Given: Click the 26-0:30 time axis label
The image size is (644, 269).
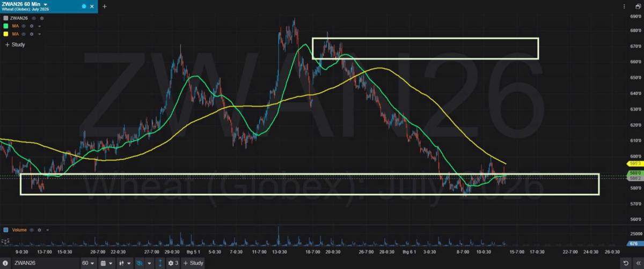Looking at the screenshot, I should coord(612,251).
